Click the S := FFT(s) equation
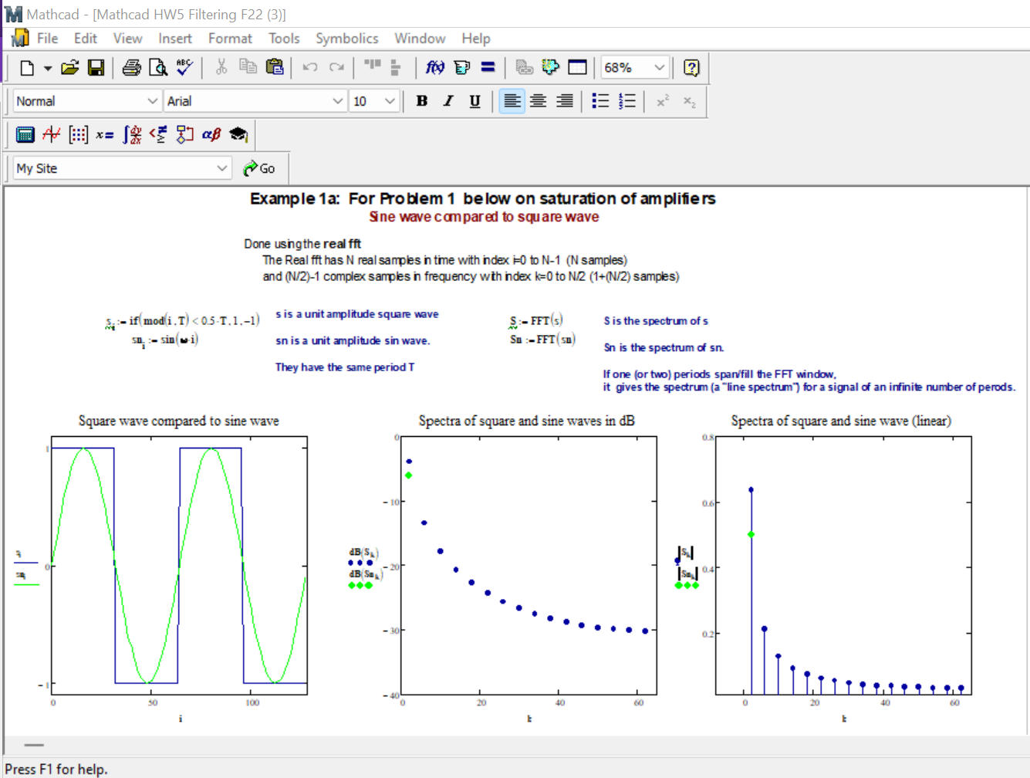Image resolution: width=1030 pixels, height=778 pixels. [536, 321]
